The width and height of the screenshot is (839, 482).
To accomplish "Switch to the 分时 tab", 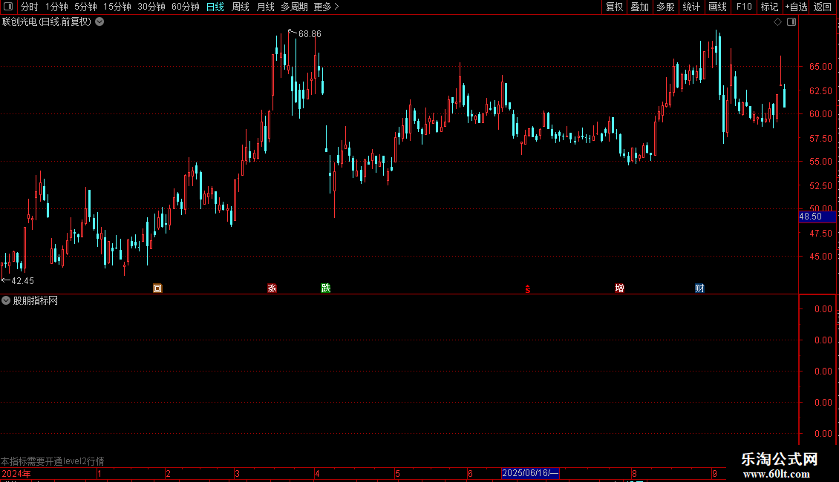I will pos(30,7).
